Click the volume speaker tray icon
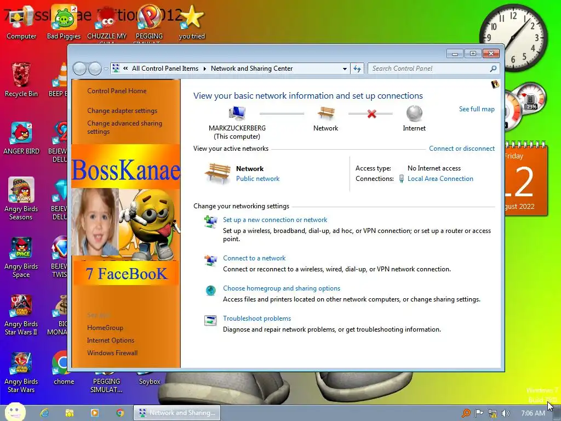 505,413
